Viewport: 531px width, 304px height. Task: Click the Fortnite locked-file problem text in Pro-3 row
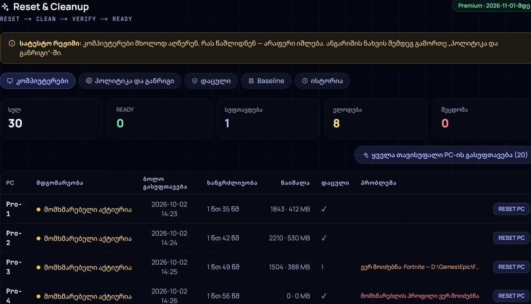[420, 267]
